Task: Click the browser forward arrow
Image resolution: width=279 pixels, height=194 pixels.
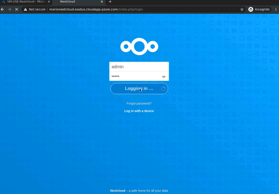Action: [x=10, y=9]
